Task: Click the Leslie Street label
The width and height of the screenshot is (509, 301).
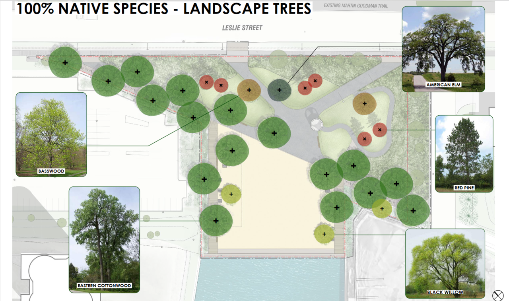Action: click(x=242, y=28)
